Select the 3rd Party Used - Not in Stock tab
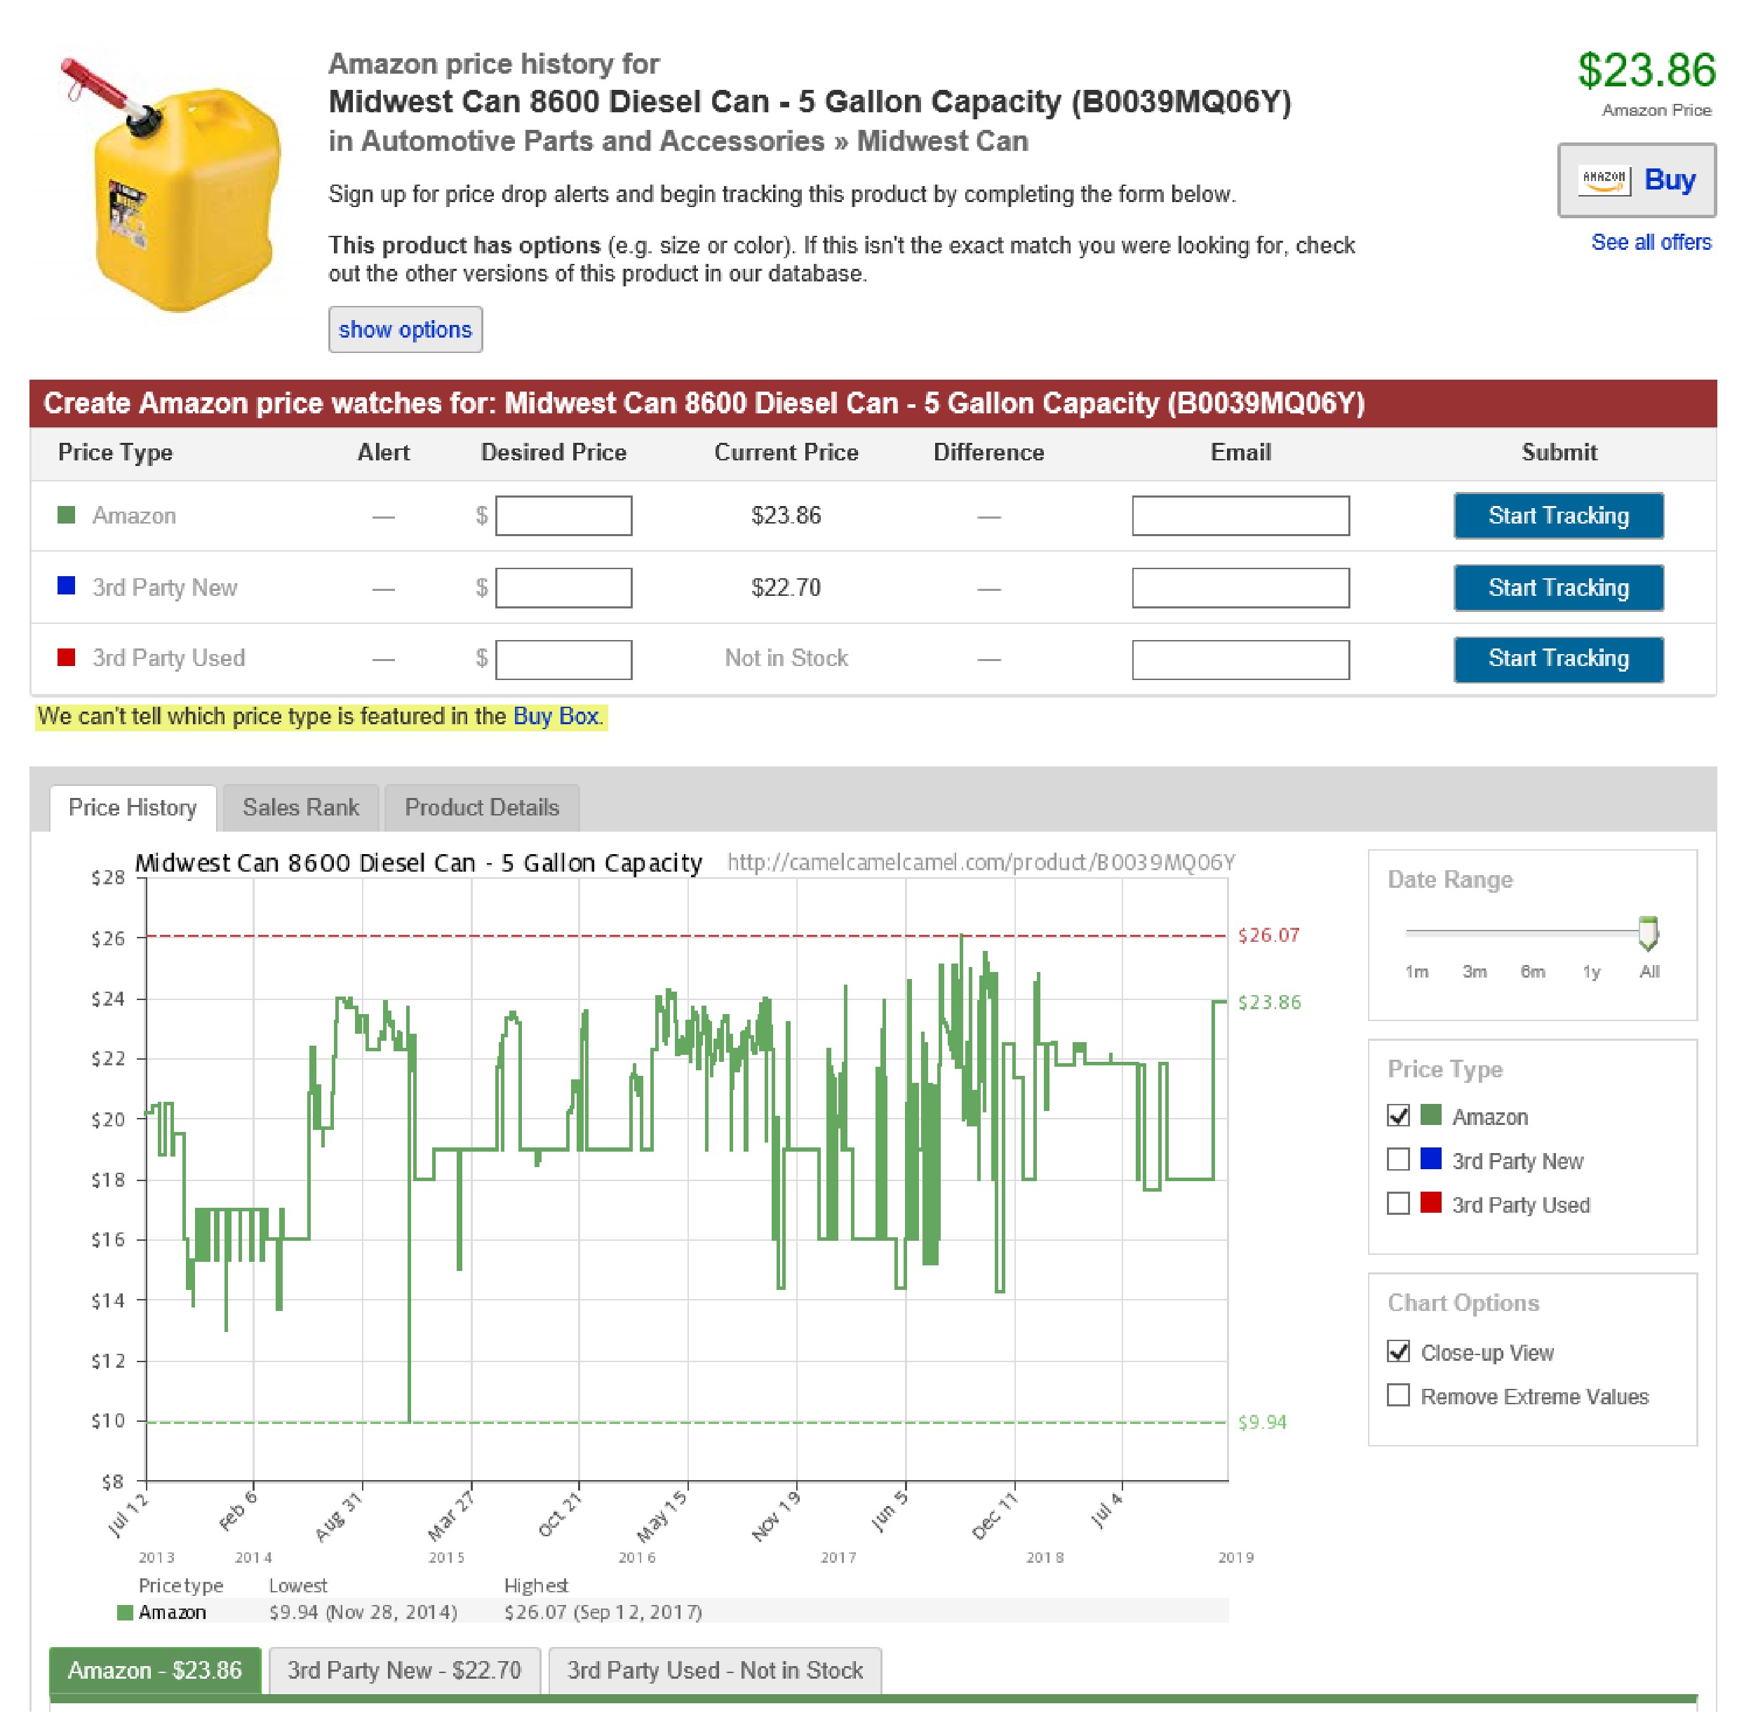1751x1718 pixels. click(x=716, y=1671)
